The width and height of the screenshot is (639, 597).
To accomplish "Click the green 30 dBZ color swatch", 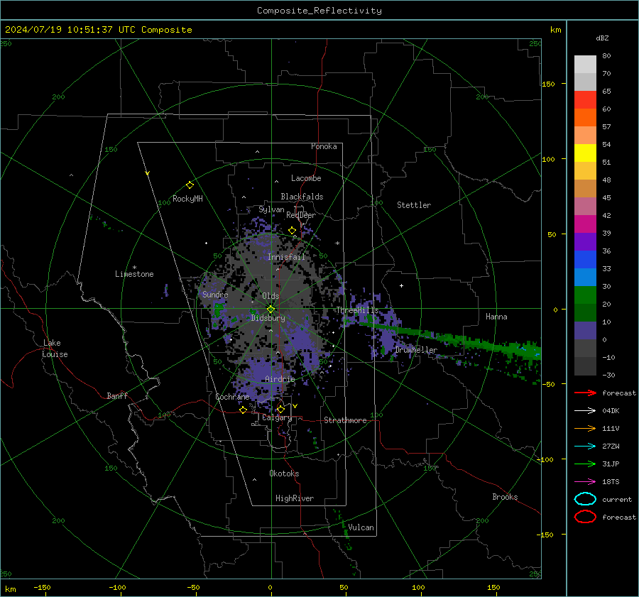I will (x=585, y=295).
